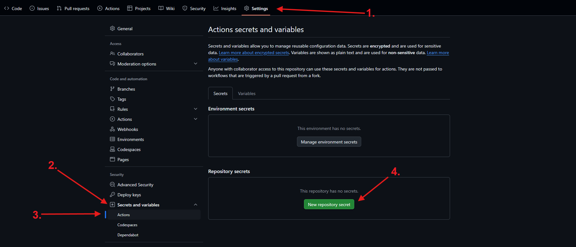
Task: Expand the sidebar Actions chevron
Action: [x=196, y=119]
